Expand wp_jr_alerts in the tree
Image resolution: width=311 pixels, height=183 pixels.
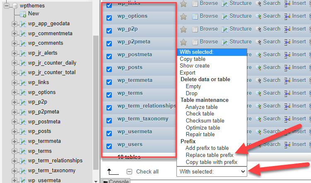click(14, 53)
